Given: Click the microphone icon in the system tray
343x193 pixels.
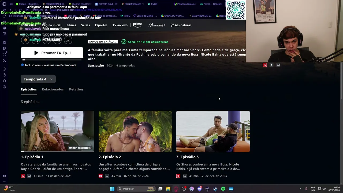Looking at the screenshot, I should pos(306,189).
